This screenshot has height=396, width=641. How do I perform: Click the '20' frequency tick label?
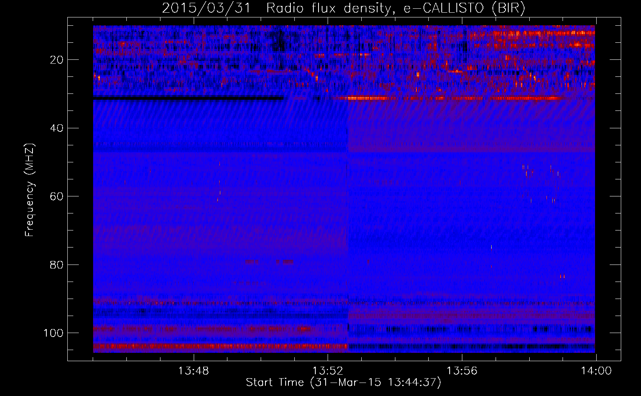pyautogui.click(x=57, y=60)
